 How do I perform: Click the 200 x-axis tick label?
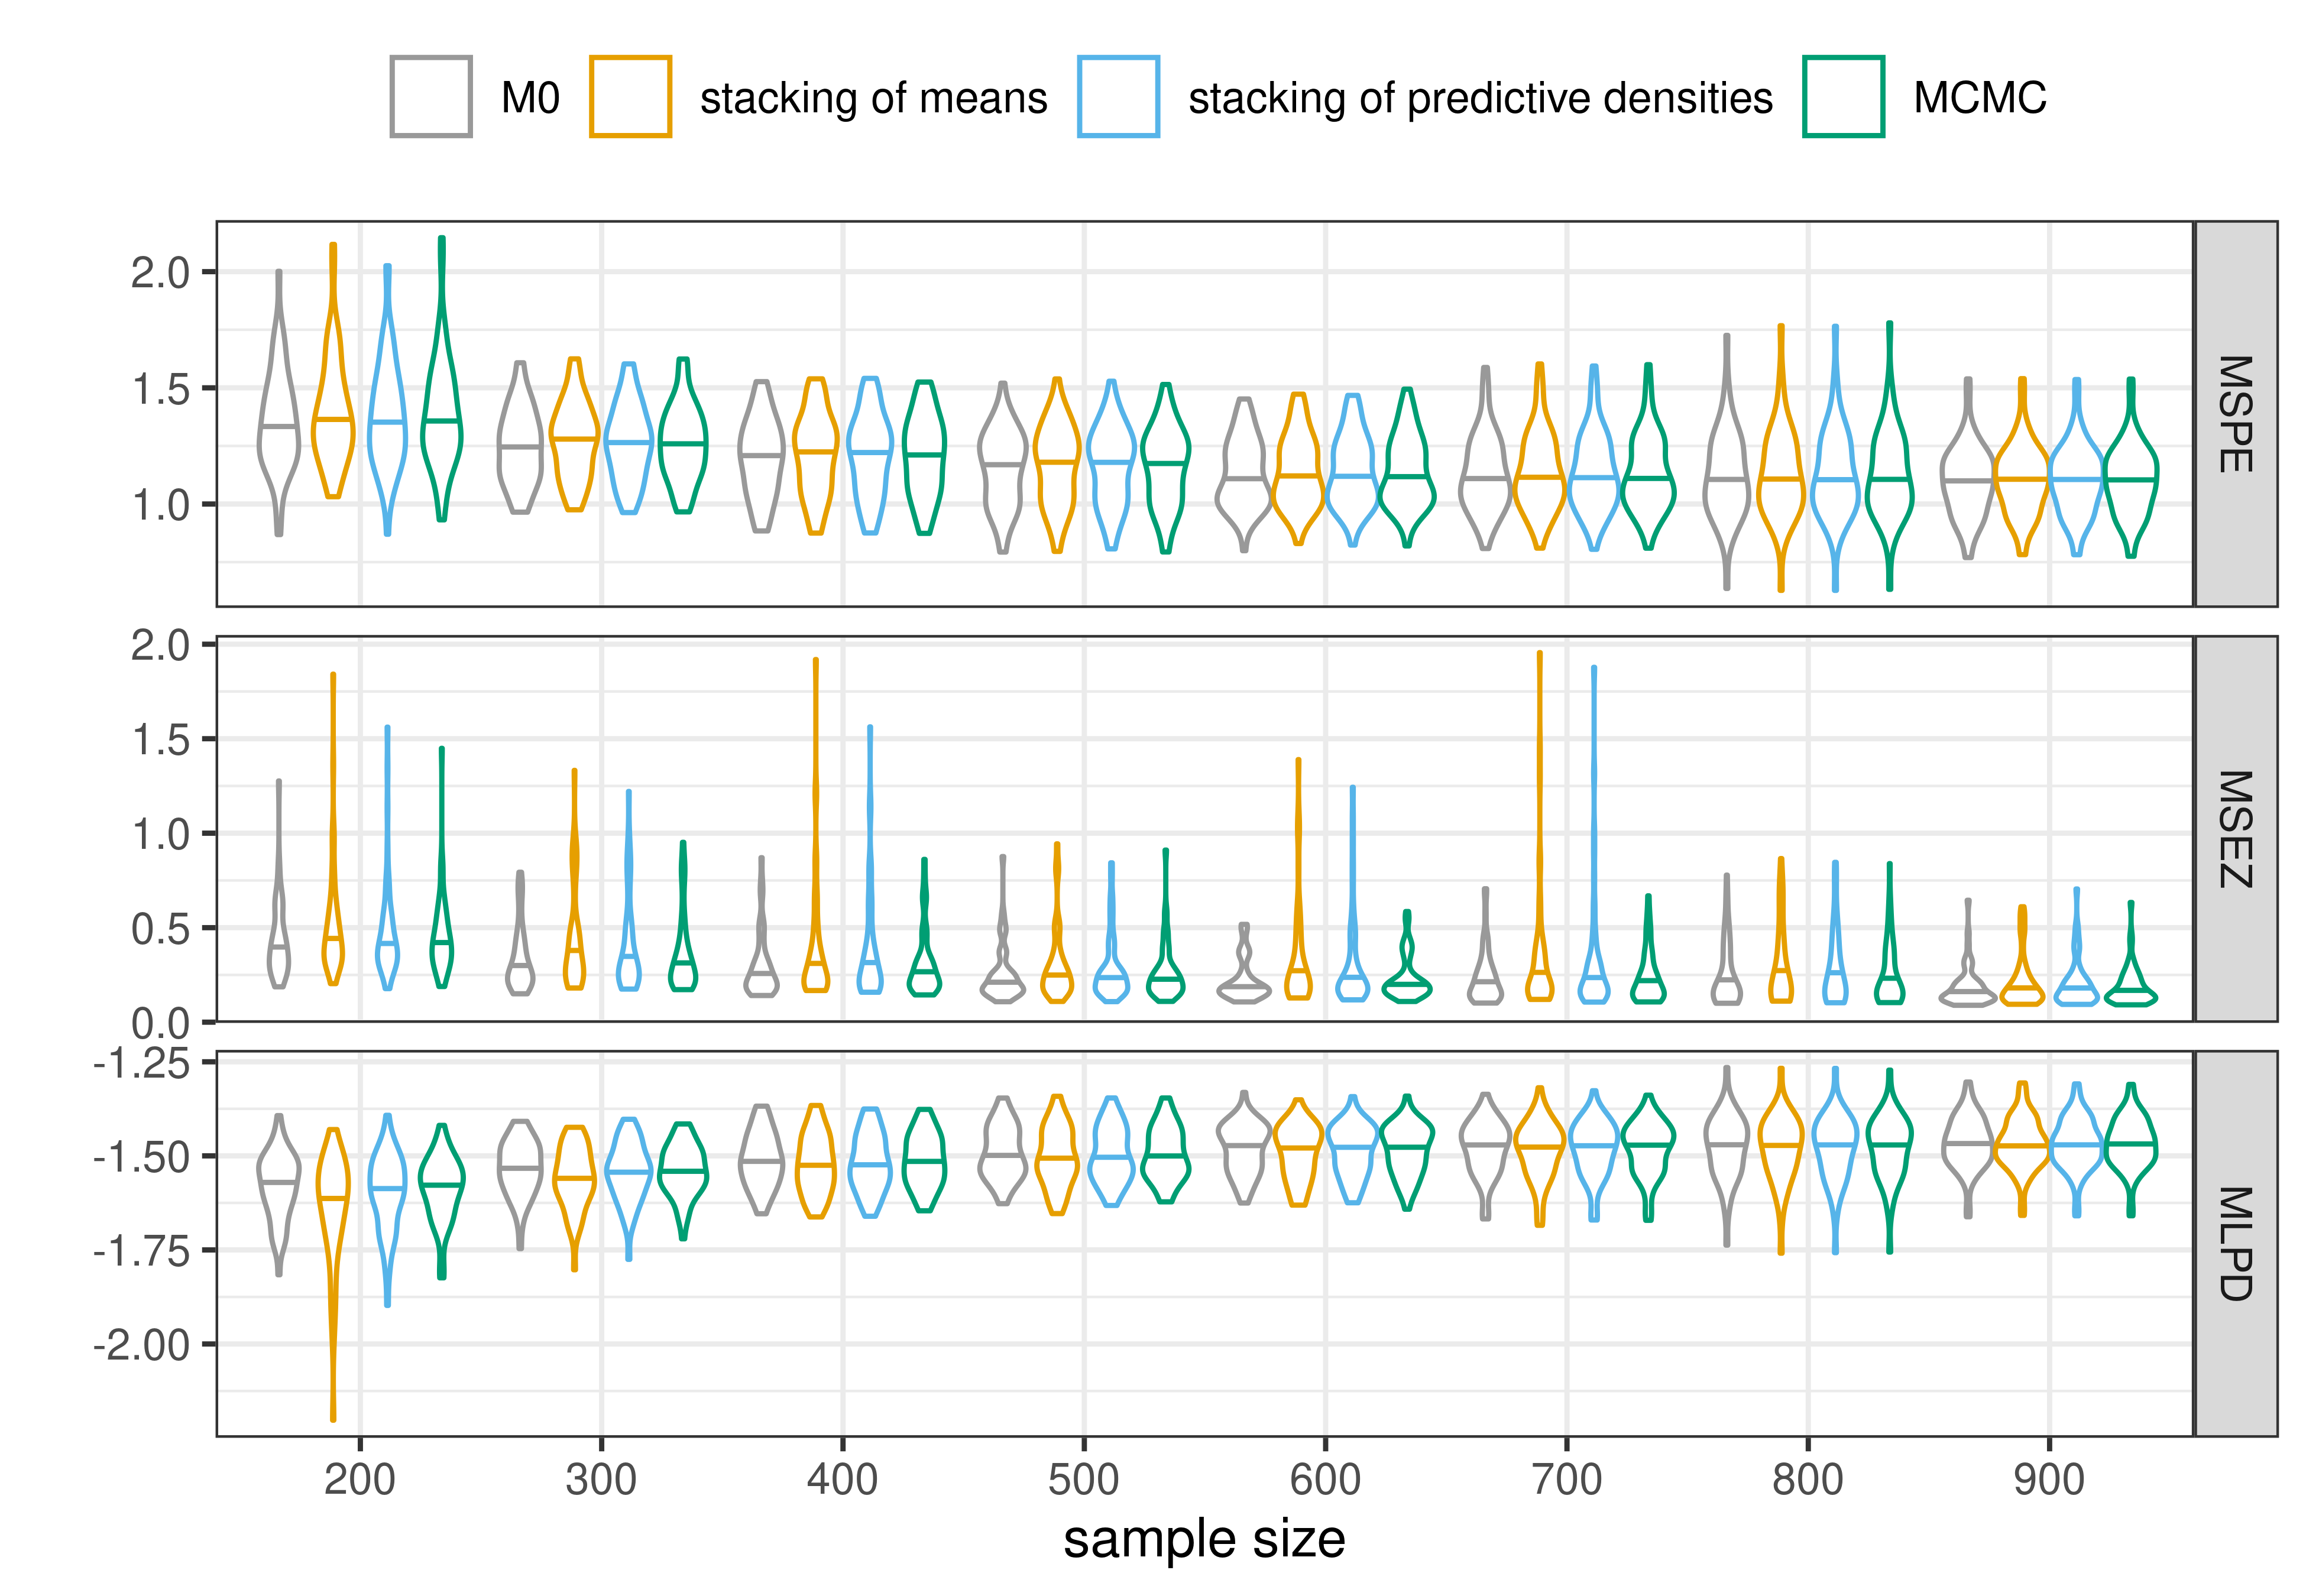[x=359, y=1480]
